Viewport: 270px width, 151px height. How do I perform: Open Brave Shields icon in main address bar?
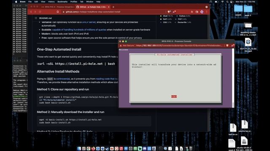[x=169, y=12]
